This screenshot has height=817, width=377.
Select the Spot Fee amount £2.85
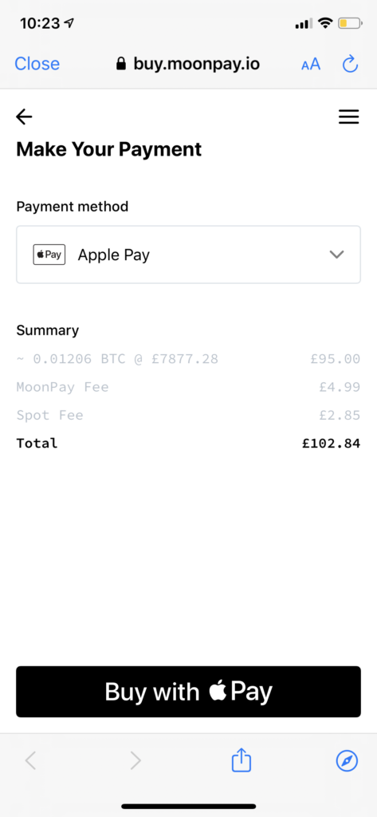click(340, 415)
